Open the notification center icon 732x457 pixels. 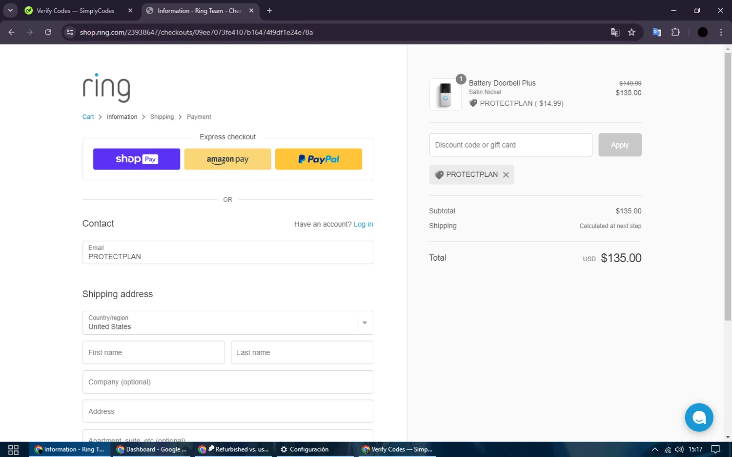[715, 449]
